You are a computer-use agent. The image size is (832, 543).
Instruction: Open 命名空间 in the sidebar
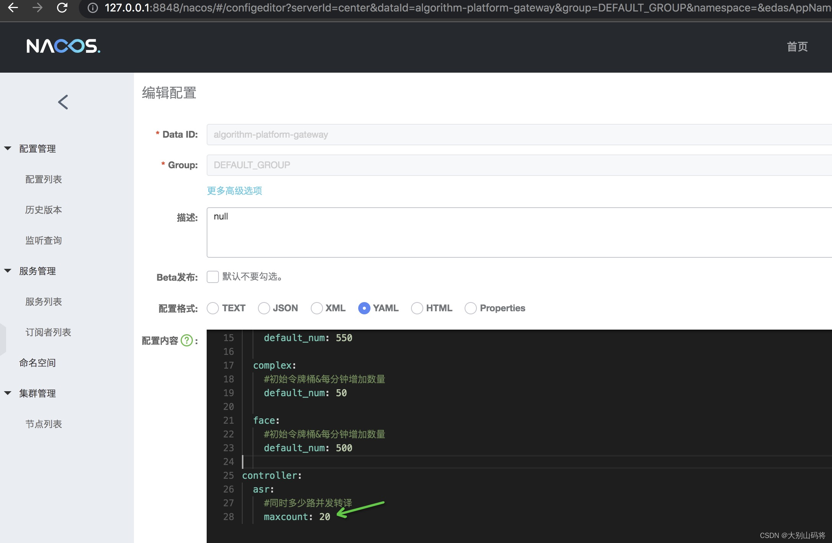pyautogui.click(x=38, y=363)
